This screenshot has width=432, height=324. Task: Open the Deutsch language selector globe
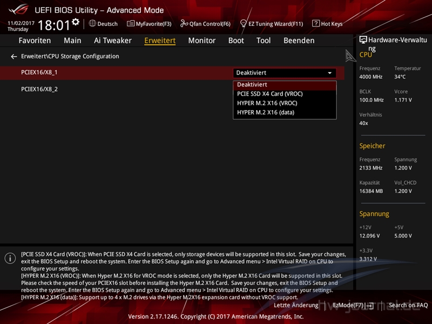pos(92,23)
